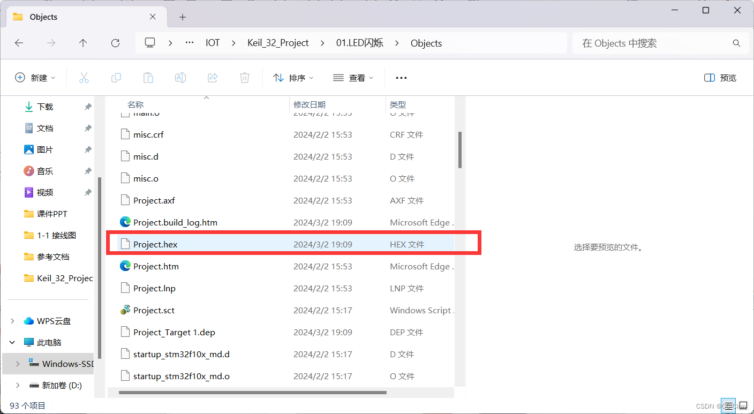Click the search magnifier icon
The width and height of the screenshot is (754, 414).
(736, 43)
